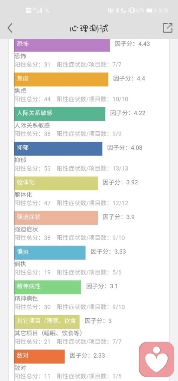178x381 pixels.
Task: Tap the battery status icon
Action: point(151,10)
